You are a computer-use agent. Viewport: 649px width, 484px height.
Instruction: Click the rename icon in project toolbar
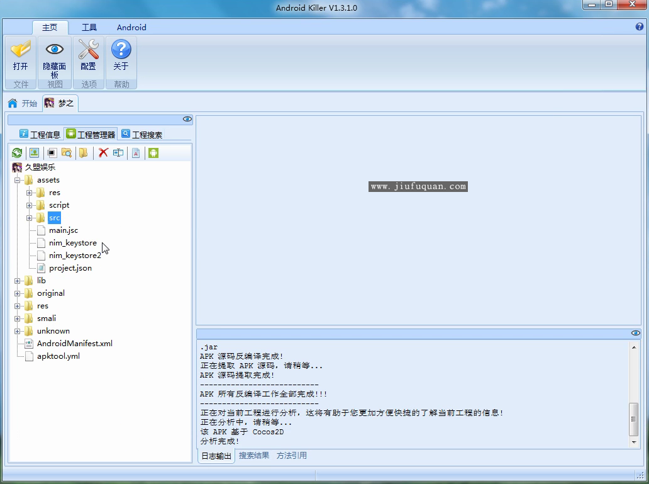[118, 153]
